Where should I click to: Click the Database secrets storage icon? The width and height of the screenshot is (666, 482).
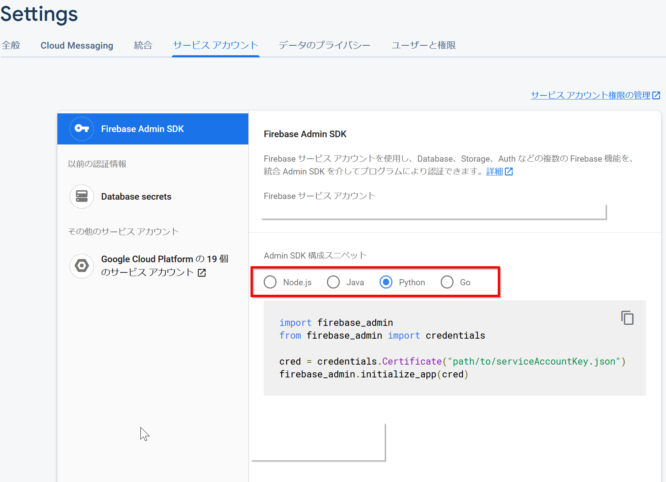click(82, 196)
